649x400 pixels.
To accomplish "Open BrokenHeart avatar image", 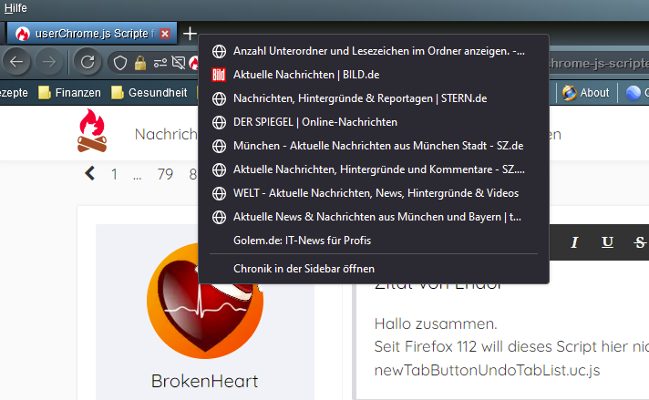I will click(205, 301).
